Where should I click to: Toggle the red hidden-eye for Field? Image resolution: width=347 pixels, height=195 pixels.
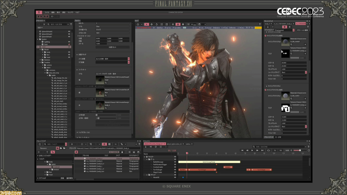tap(69, 44)
